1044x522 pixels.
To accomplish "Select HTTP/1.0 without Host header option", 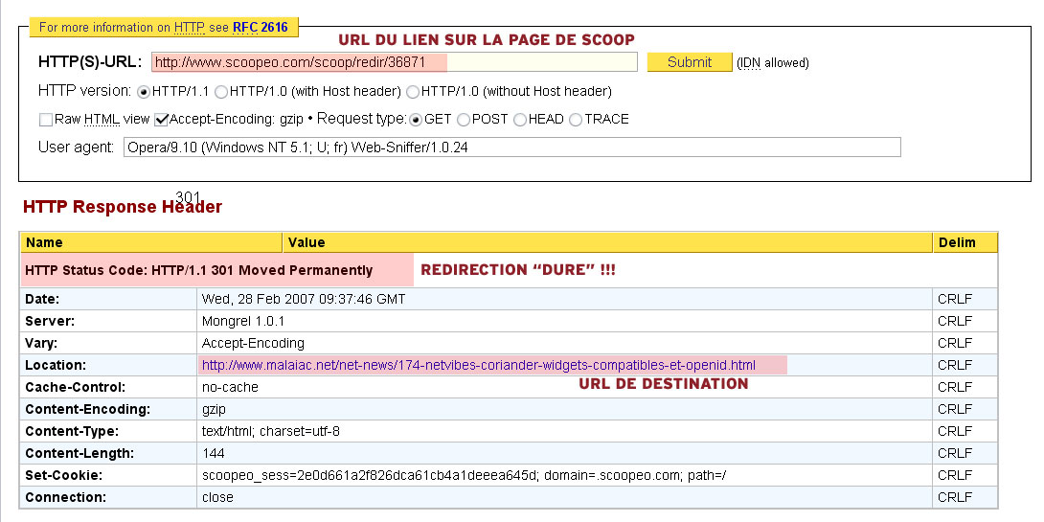I will (x=414, y=92).
